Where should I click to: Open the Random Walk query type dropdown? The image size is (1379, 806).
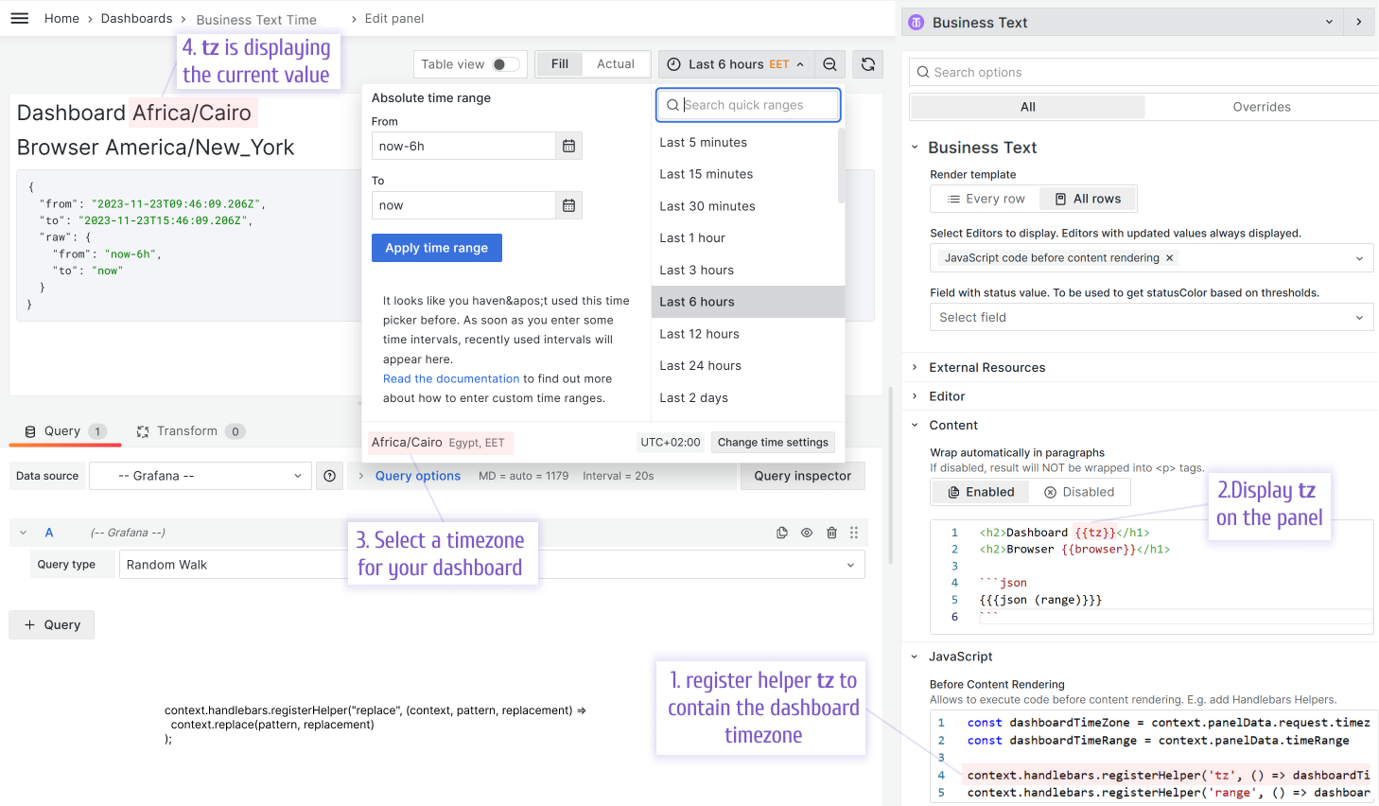click(492, 565)
